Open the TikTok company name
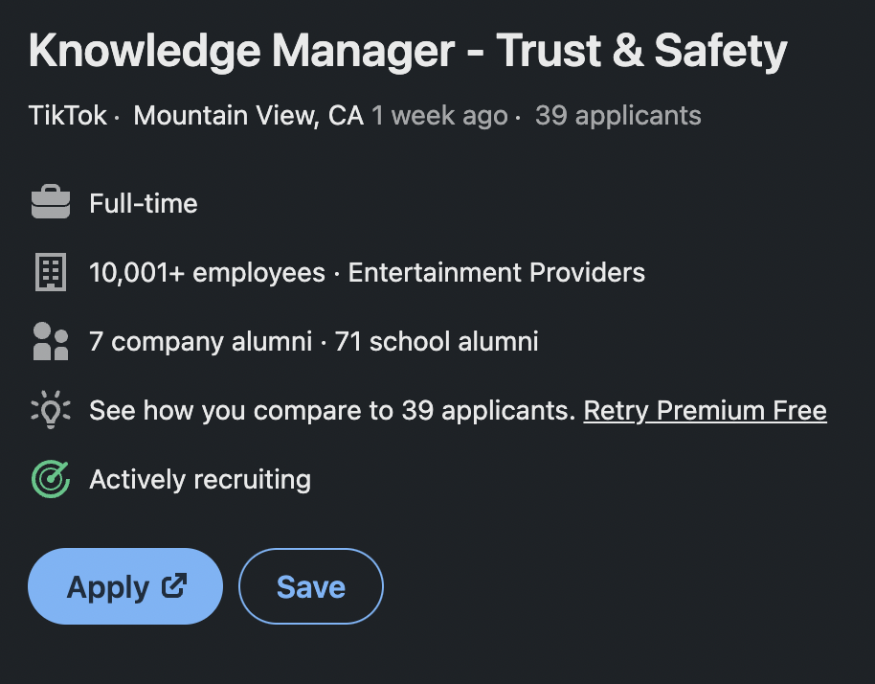Viewport: 875px width, 684px height. tap(67, 116)
